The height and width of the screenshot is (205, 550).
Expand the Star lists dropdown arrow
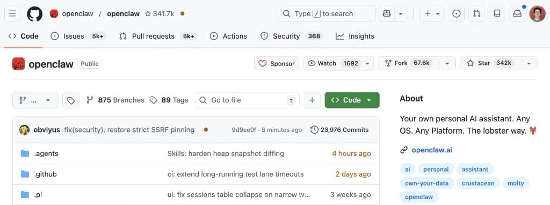529,63
